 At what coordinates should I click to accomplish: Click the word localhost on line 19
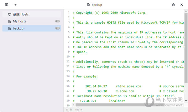click(x=117, y=101)
